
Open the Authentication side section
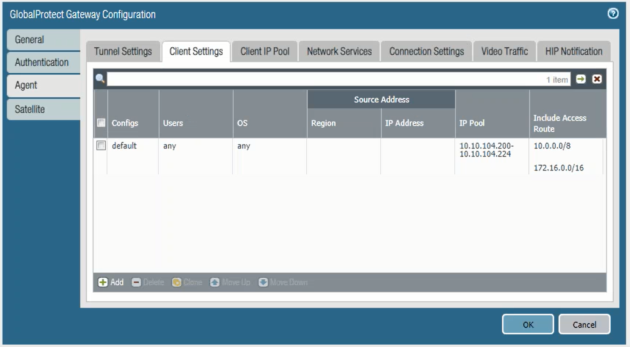[42, 63]
